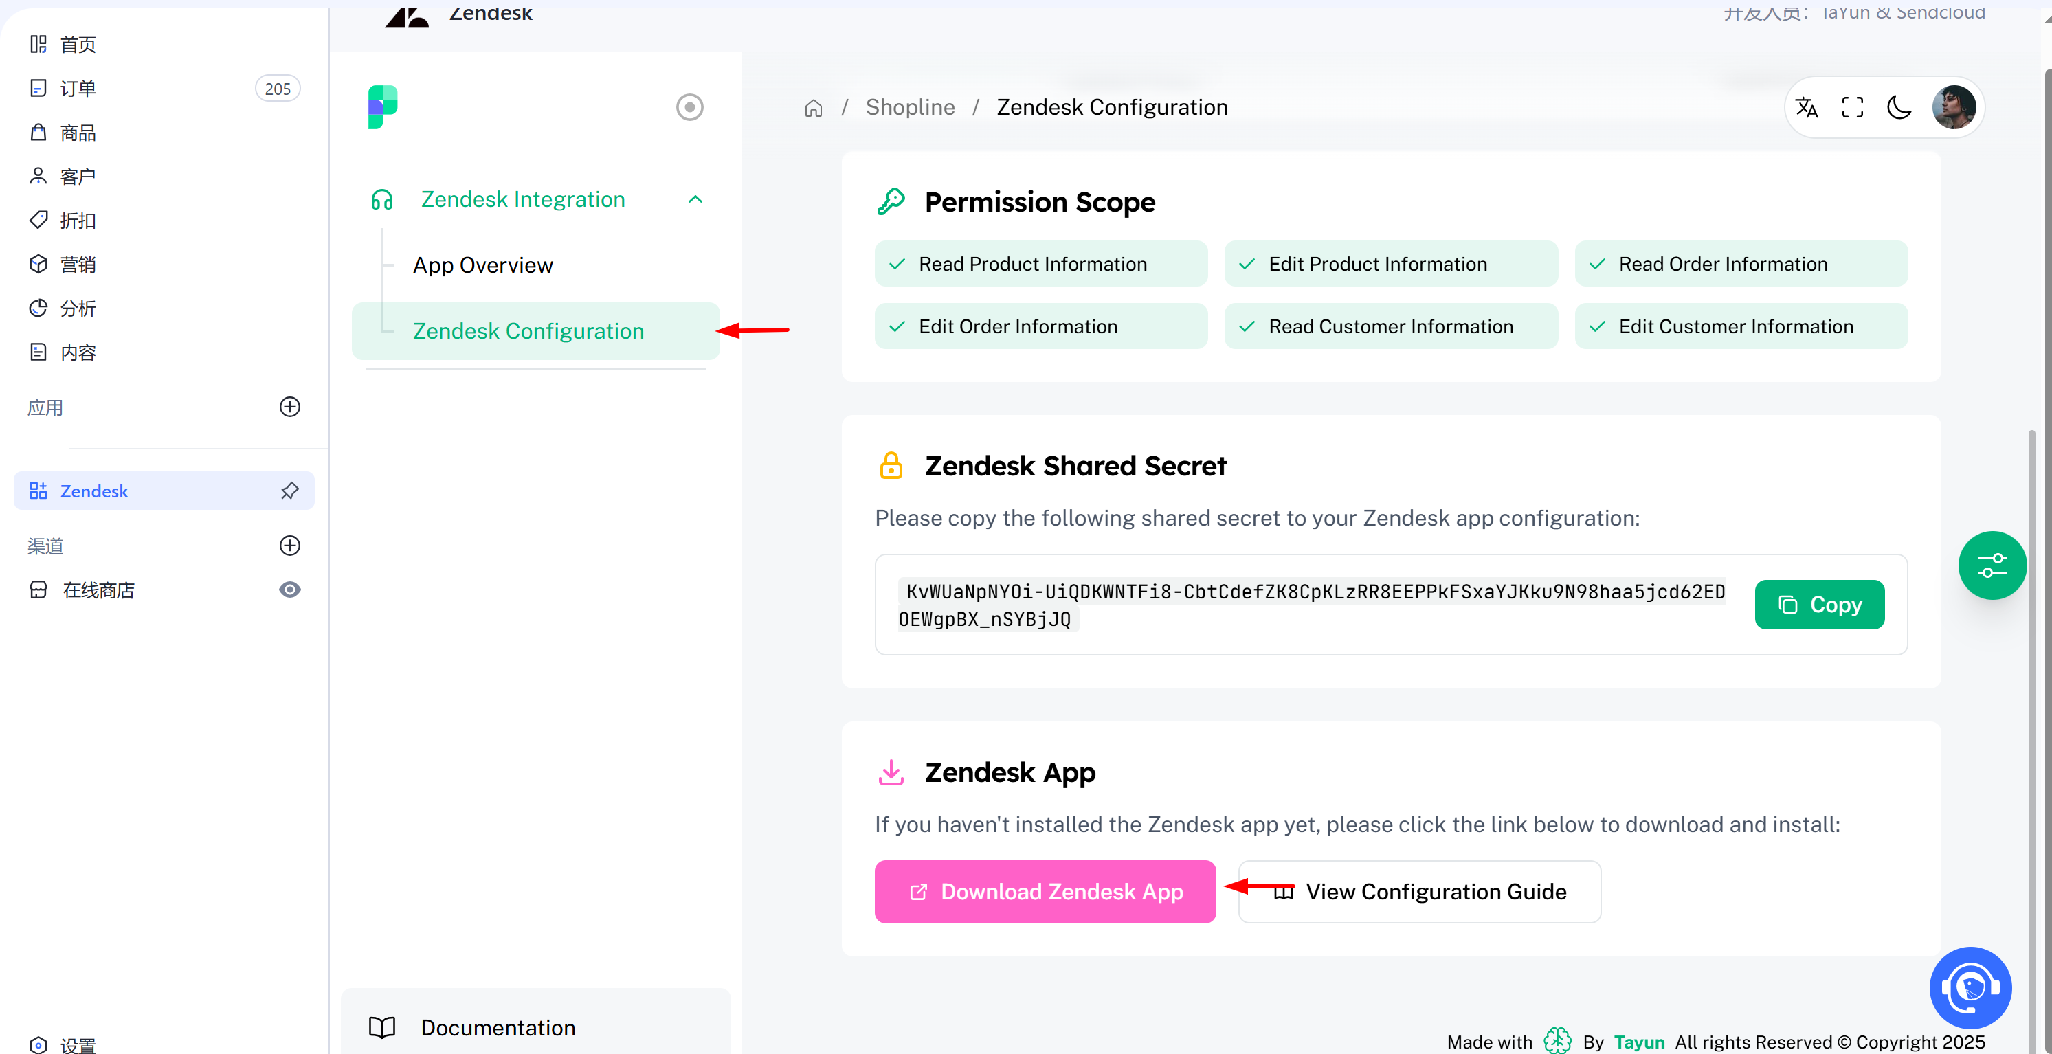
Task: Click Edit Product Information permission
Action: 1391,264
